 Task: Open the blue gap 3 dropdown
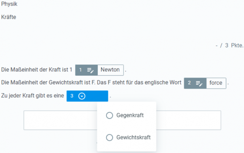[87, 96]
